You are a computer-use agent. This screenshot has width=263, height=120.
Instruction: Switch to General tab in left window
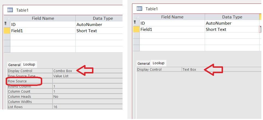coord(14,65)
